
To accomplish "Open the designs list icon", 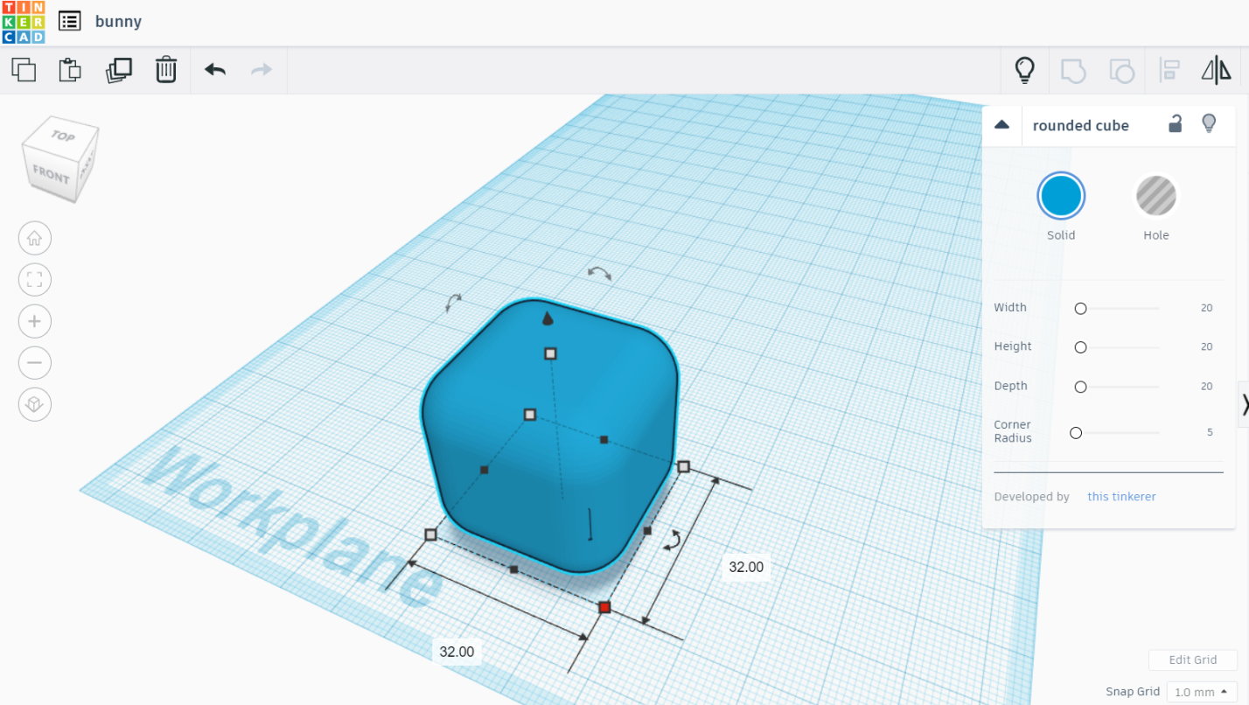I will pos(70,22).
